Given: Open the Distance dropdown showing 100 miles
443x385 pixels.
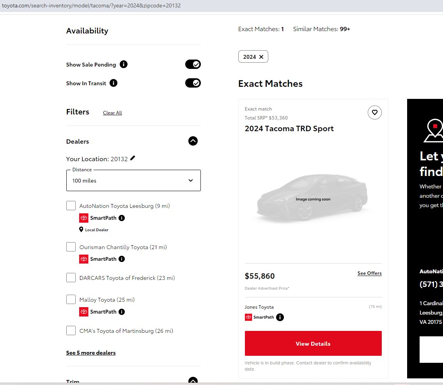Looking at the screenshot, I should 133,181.
